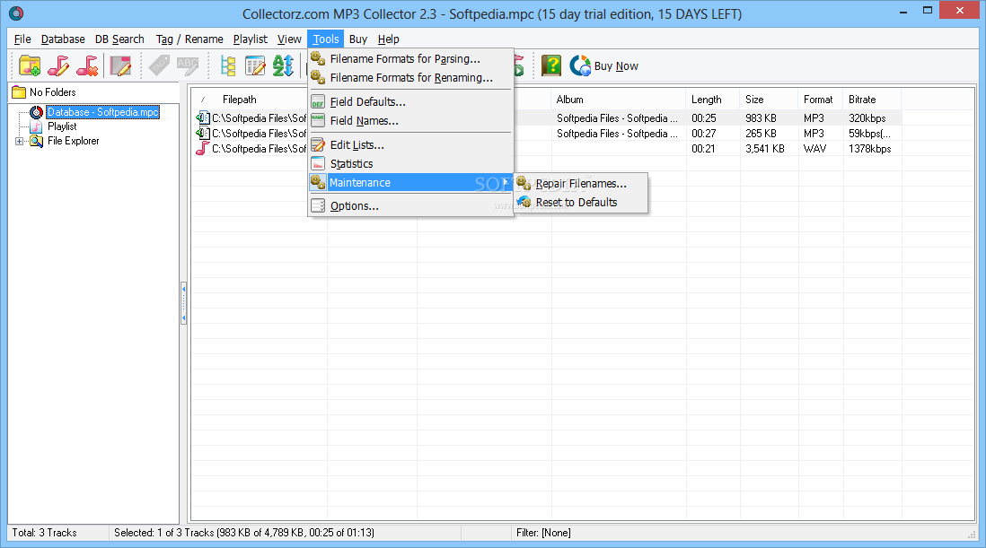Click the app logo in title bar
This screenshot has width=986, height=548.
click(x=16, y=13)
